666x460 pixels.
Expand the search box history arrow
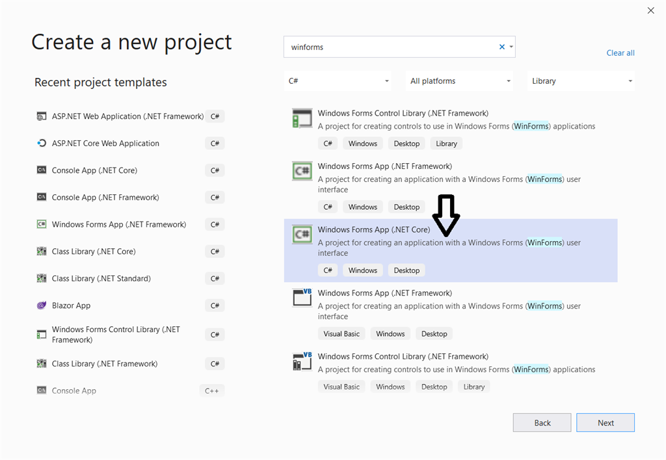click(x=511, y=47)
